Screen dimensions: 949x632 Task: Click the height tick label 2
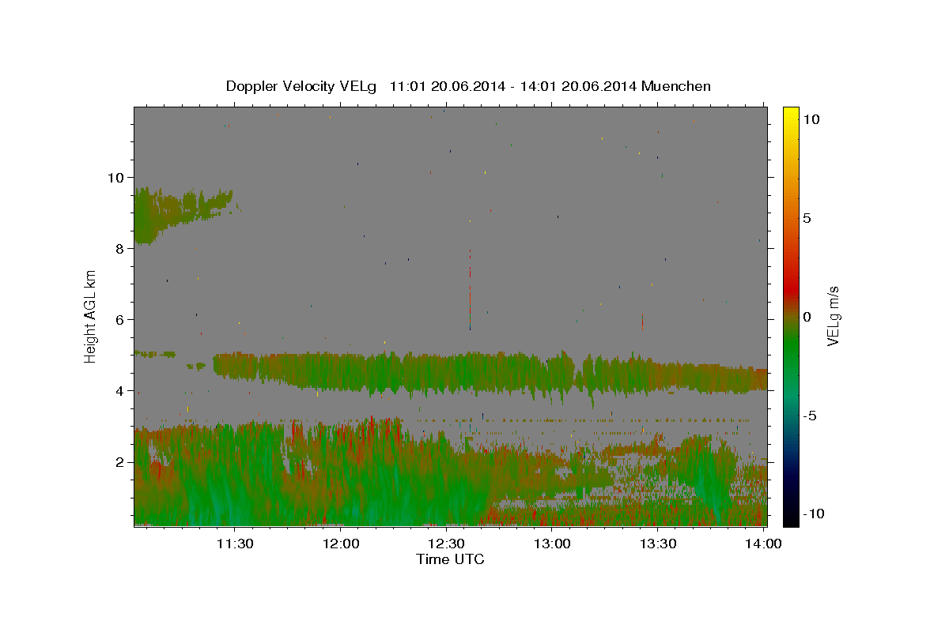tap(122, 461)
